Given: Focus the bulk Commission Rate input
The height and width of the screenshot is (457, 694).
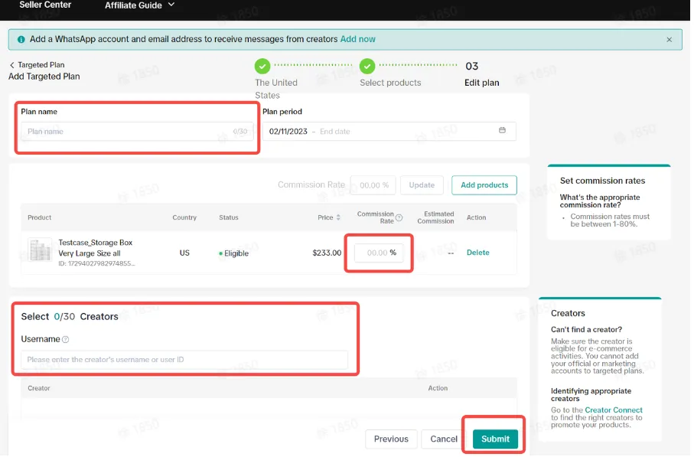Looking at the screenshot, I should pos(373,185).
